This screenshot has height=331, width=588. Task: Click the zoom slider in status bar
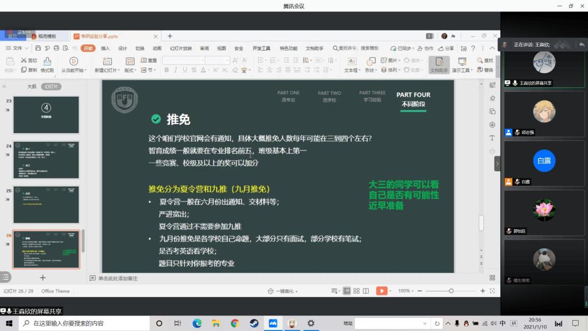(x=451, y=291)
